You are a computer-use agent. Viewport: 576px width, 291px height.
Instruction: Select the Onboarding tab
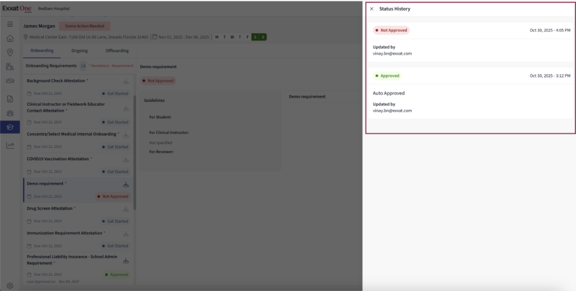click(x=42, y=50)
